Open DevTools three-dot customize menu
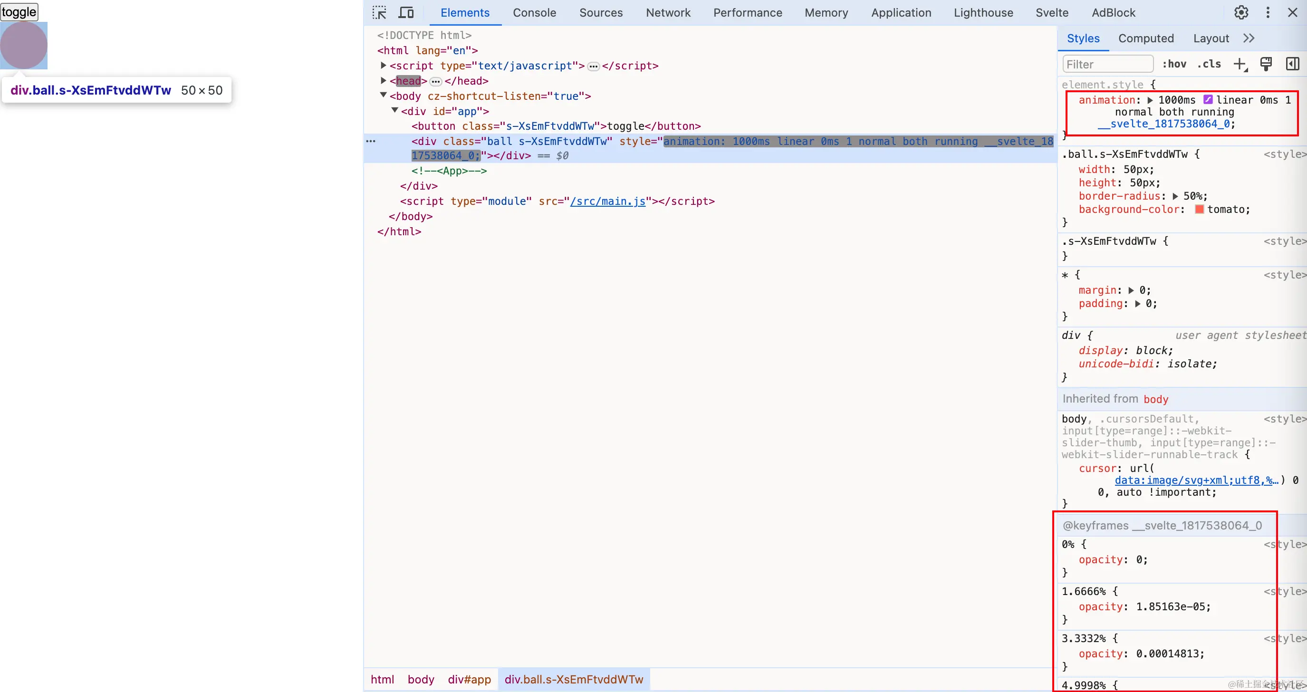Screen dimensions: 1307x692 coord(1268,13)
